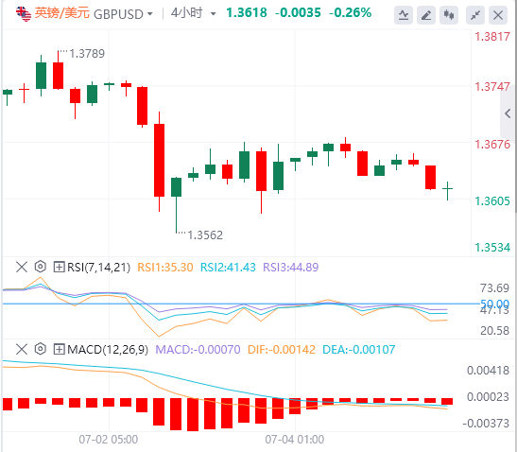Select the DIF:-0.00142 value
The width and height of the screenshot is (517, 452).
tap(282, 349)
